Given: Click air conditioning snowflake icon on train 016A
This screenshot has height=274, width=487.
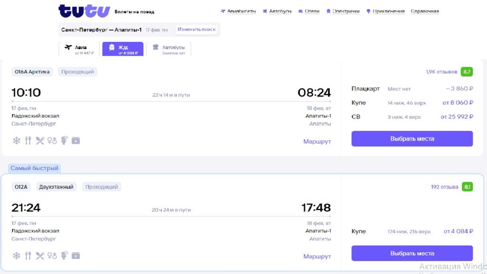Looking at the screenshot, I should pyautogui.click(x=16, y=140).
